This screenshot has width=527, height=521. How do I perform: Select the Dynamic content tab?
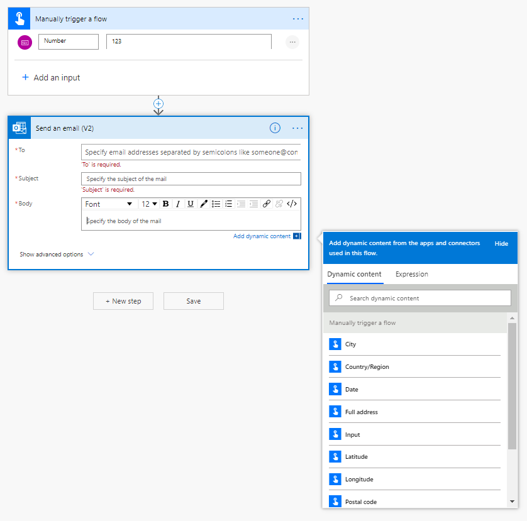[354, 274]
